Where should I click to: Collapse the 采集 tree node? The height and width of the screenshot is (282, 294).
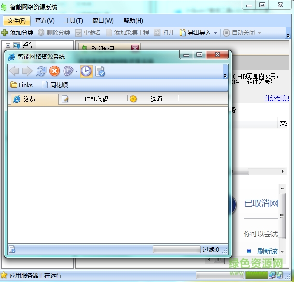pos(8,45)
